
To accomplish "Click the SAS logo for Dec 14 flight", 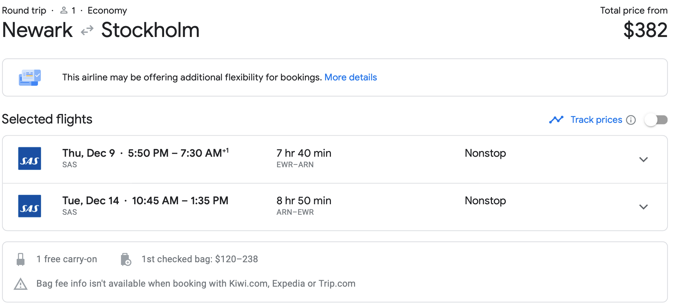I will tap(30, 206).
